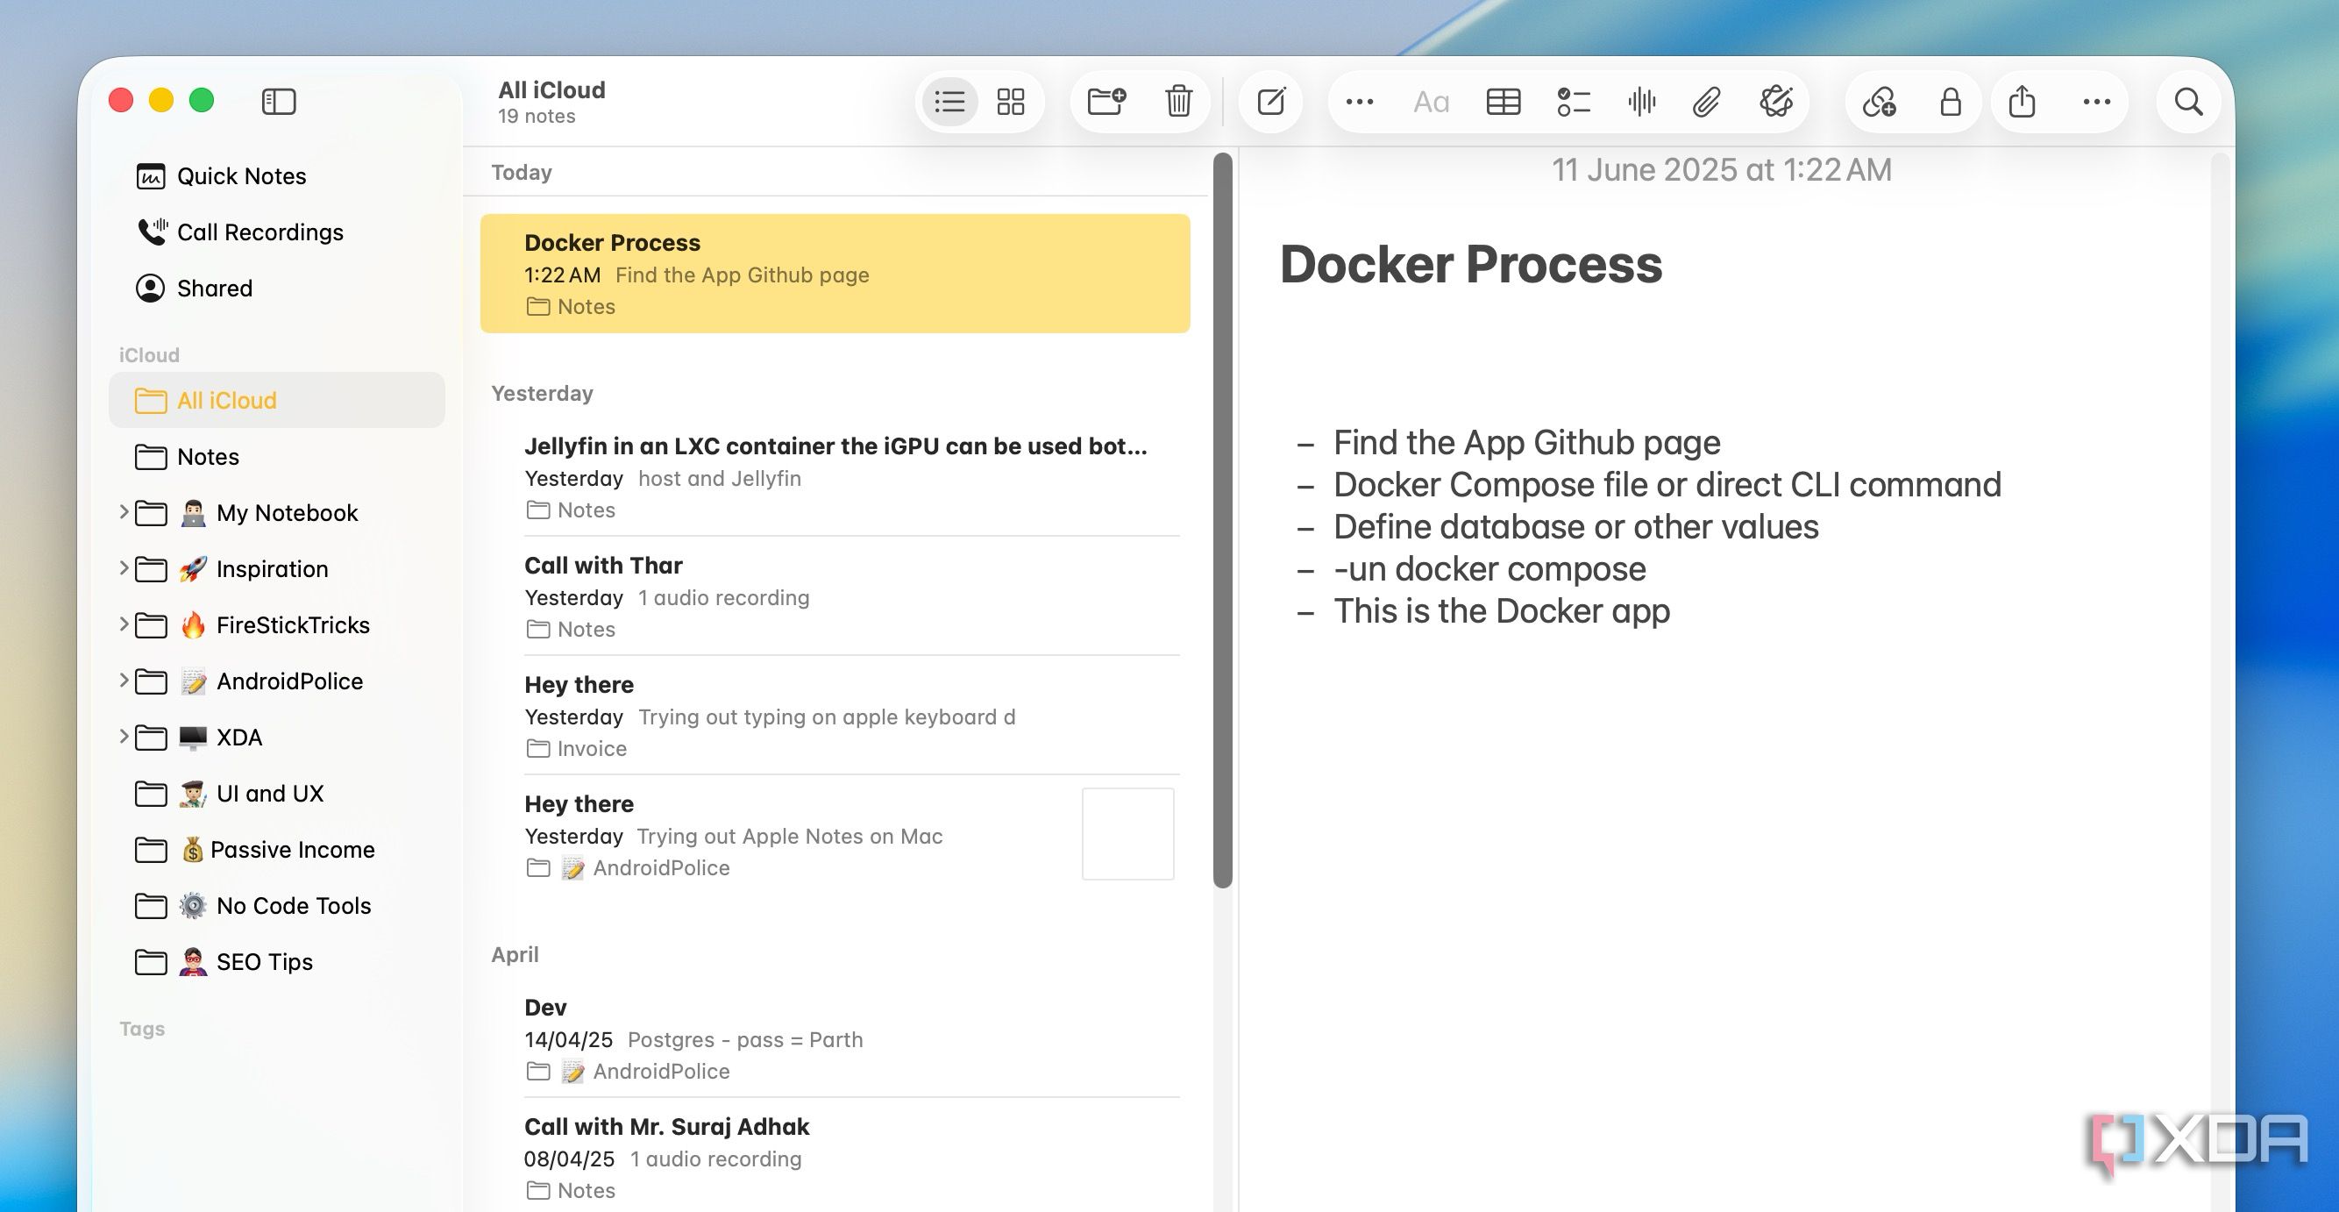Image resolution: width=2339 pixels, height=1212 pixels.
Task: Open the Shared section
Action: click(277, 289)
